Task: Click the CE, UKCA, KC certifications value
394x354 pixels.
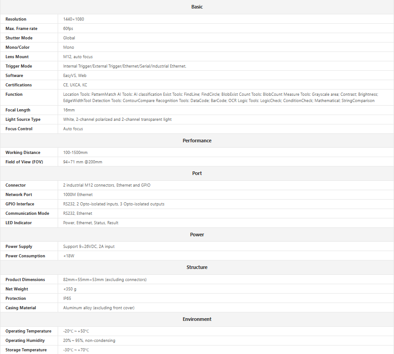Action: tap(75, 85)
